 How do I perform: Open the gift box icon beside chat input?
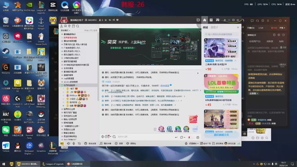(198, 137)
